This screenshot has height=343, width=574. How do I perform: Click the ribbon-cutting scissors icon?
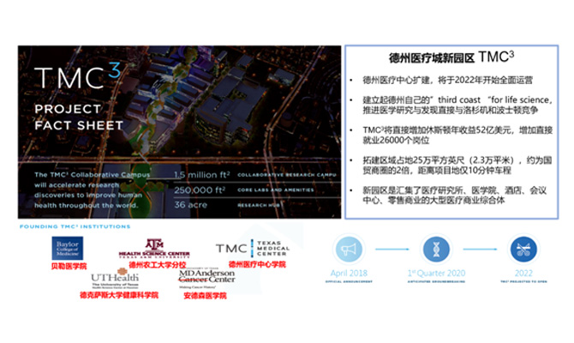[523, 250]
